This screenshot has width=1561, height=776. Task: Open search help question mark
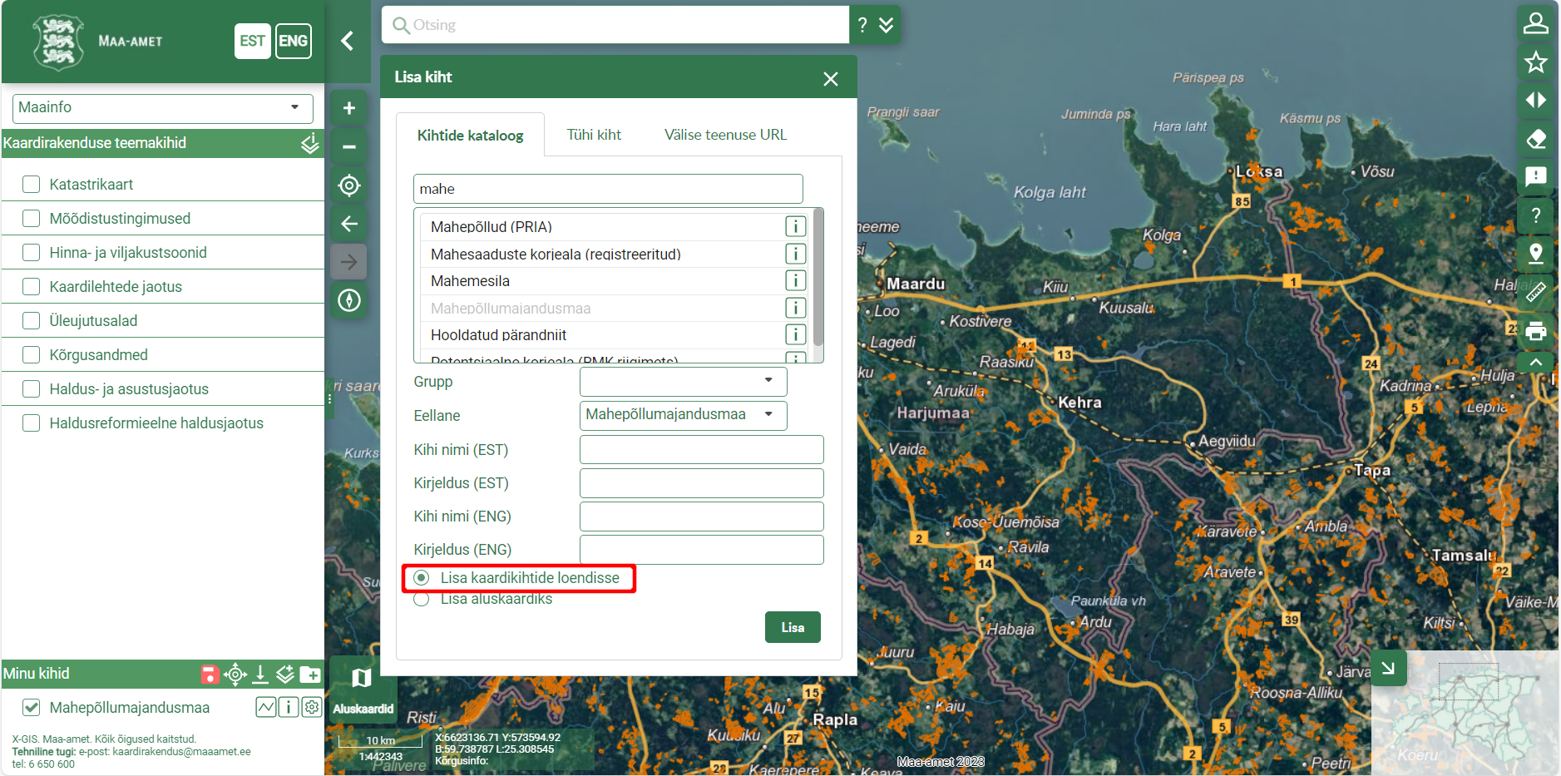[x=862, y=25]
